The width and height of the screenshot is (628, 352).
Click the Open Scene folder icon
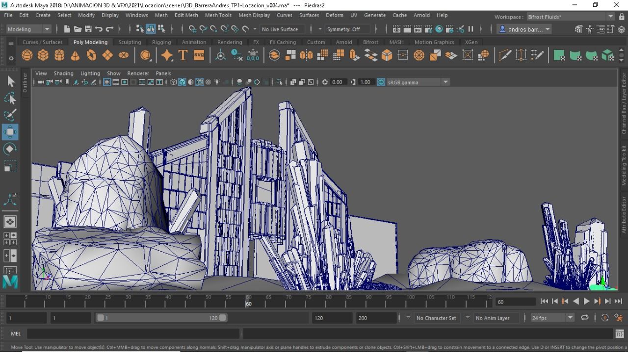(78, 29)
